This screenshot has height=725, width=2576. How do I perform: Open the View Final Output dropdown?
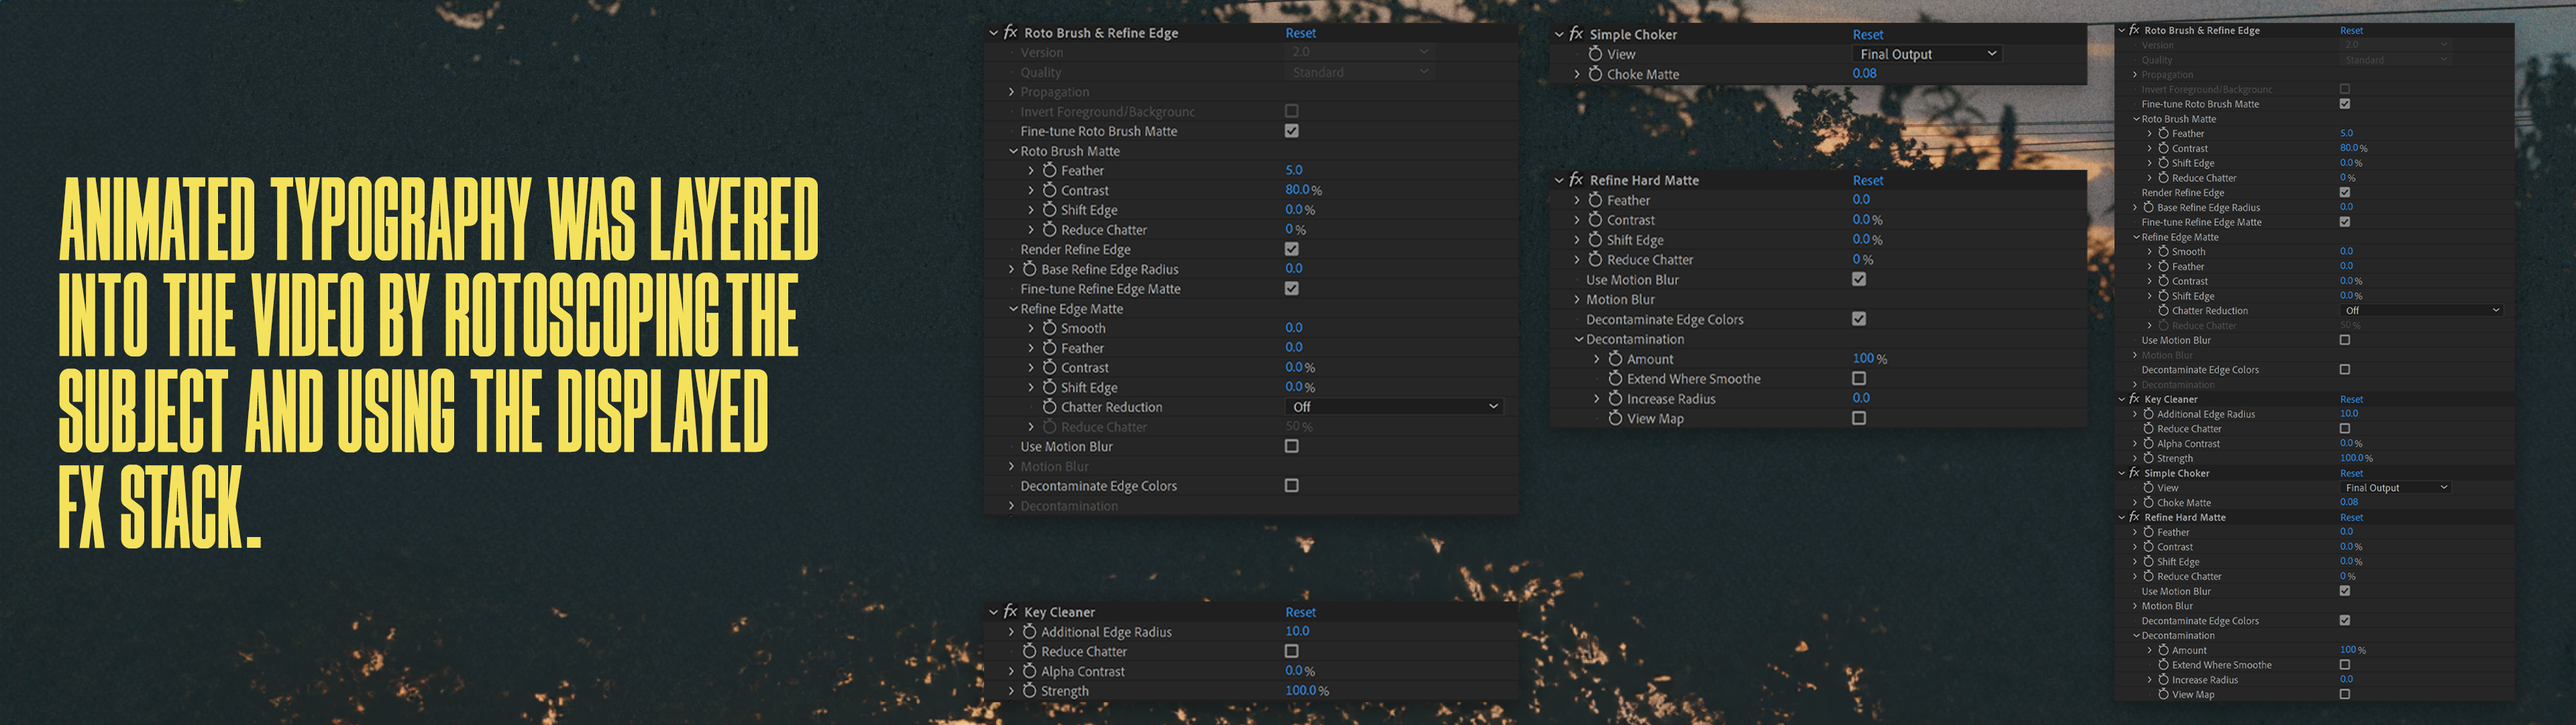[x=1926, y=54]
